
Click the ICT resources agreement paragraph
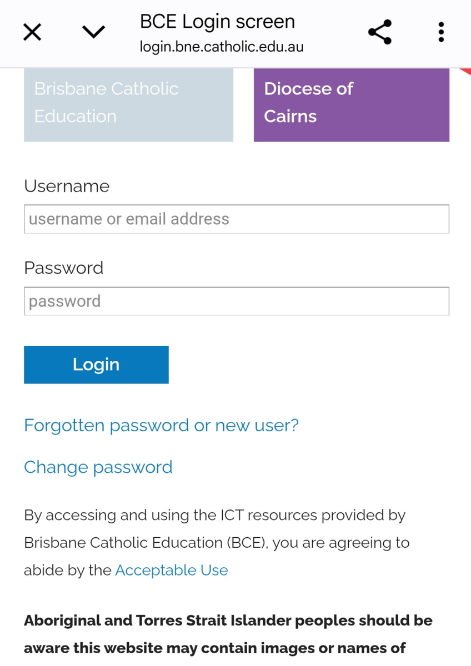217,543
